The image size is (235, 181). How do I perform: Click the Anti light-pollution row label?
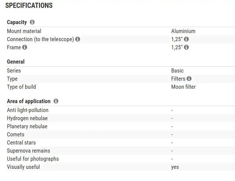(28, 110)
